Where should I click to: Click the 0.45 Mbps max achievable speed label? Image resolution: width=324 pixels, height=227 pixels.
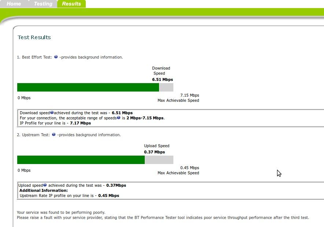click(189, 168)
